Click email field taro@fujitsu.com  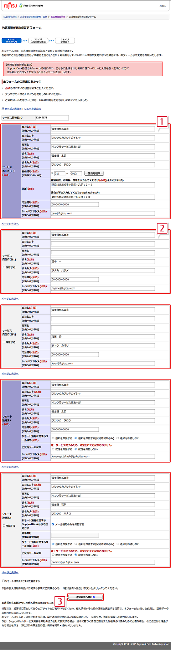coord(103,214)
